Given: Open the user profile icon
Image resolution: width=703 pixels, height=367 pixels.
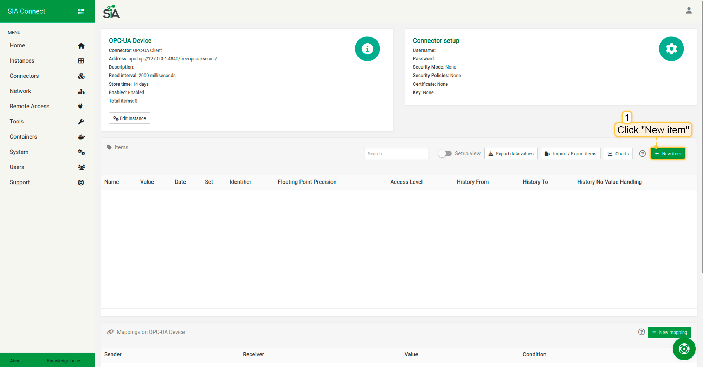Looking at the screenshot, I should click(x=689, y=11).
